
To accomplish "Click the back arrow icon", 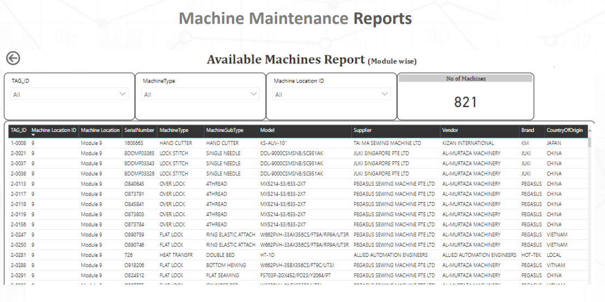I will point(13,58).
